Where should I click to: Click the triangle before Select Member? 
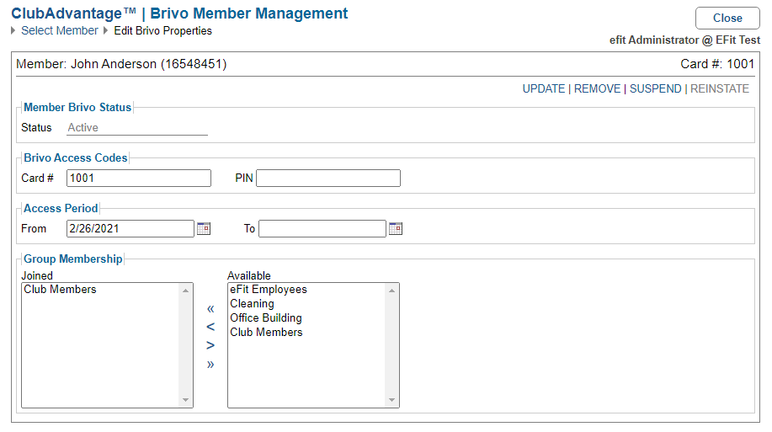click(13, 30)
